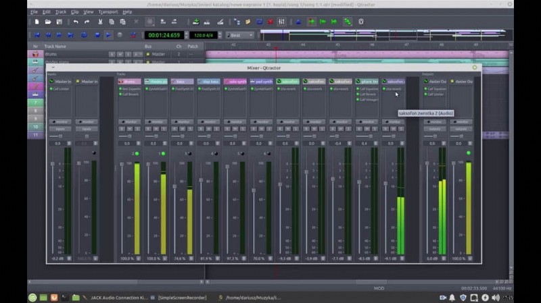
Task: Save the current session
Action: coord(60,22)
